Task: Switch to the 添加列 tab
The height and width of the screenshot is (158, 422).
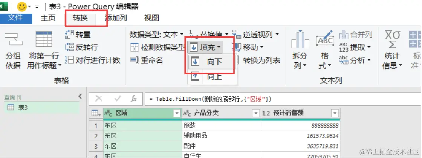Action: click(x=116, y=18)
